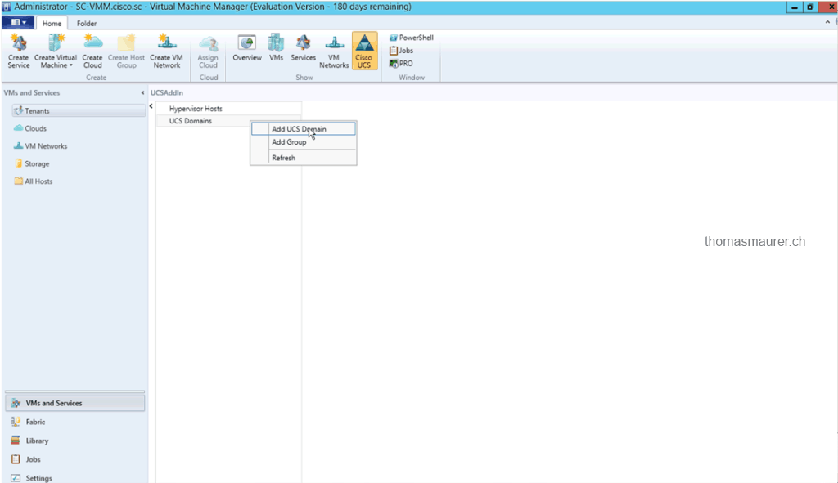Open the Settings workspace
Viewport: 838px width, 483px height.
click(74, 477)
